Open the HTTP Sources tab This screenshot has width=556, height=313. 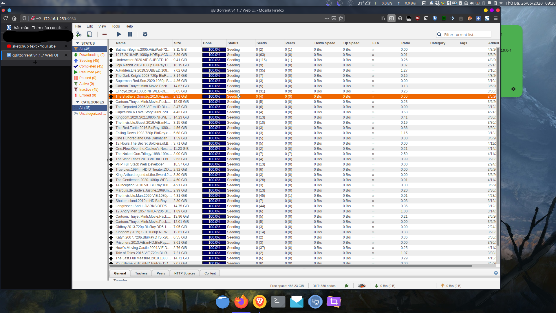[x=185, y=273]
